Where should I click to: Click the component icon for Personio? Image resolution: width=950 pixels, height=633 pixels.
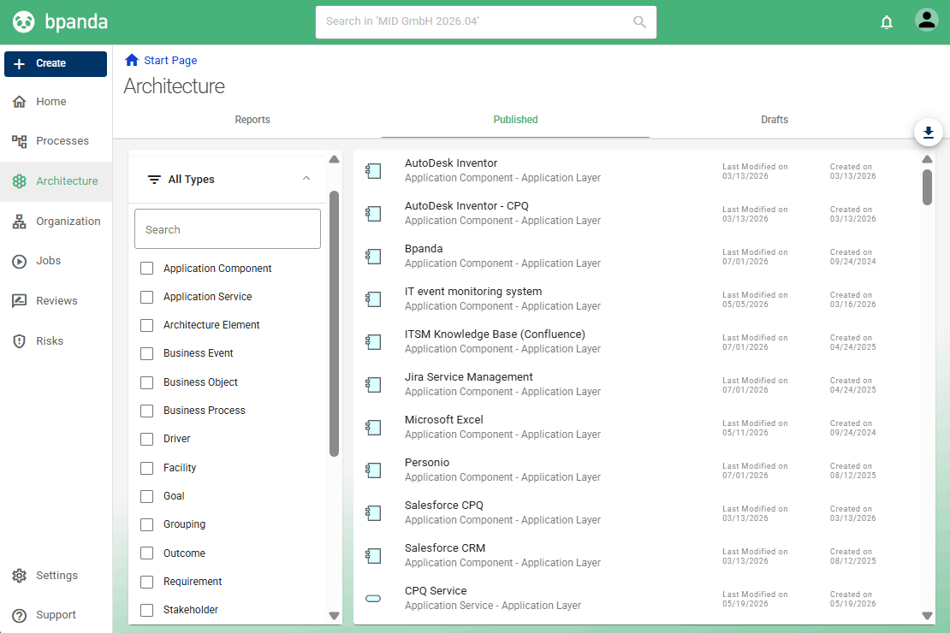click(x=373, y=470)
